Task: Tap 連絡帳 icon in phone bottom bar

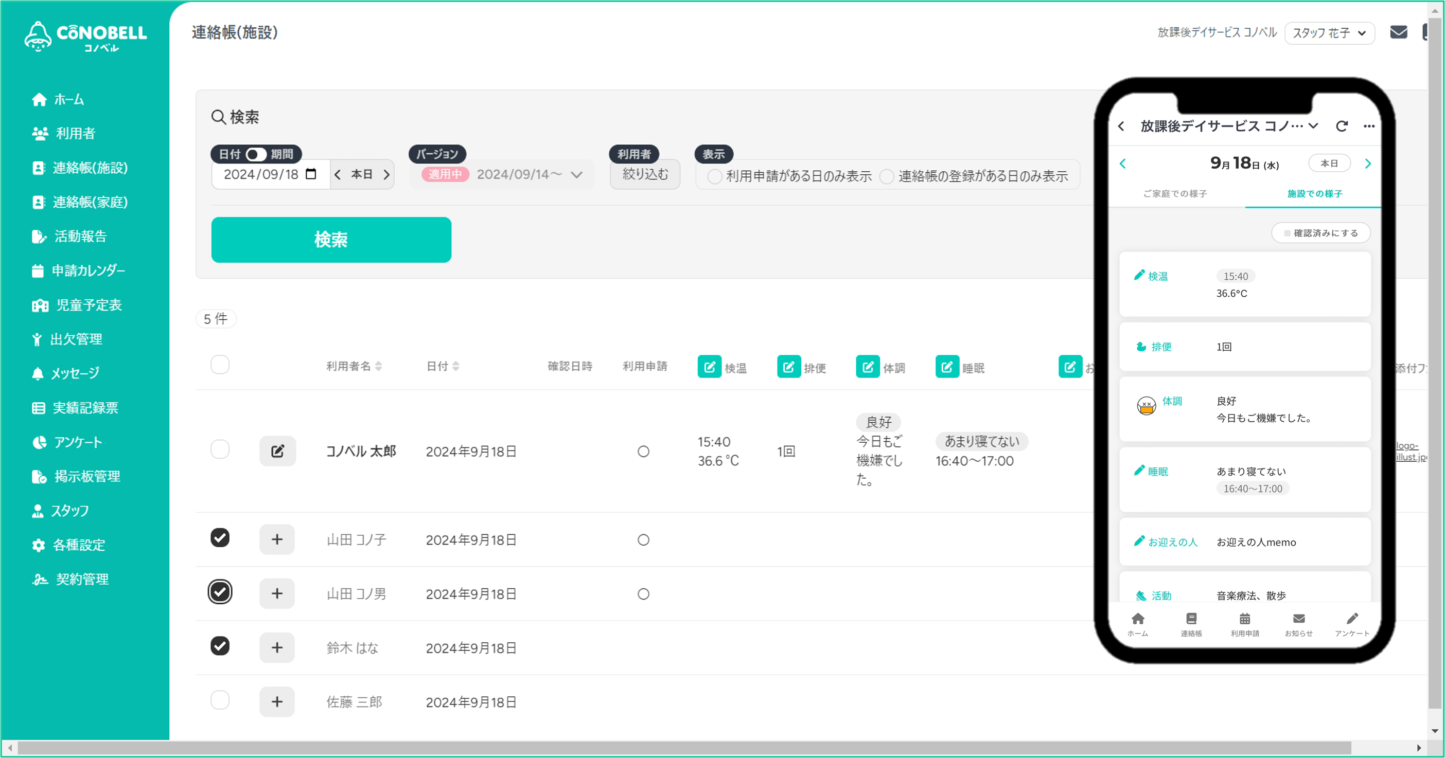Action: coord(1191,625)
